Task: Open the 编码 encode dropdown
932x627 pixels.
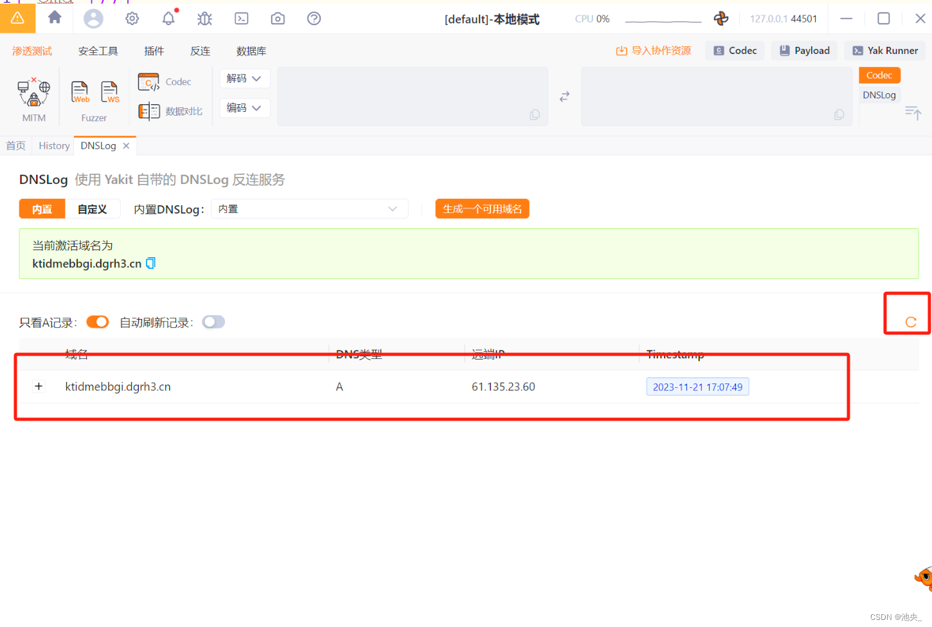Action: 244,108
